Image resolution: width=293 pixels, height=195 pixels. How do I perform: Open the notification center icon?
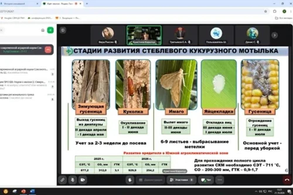(x=289, y=191)
